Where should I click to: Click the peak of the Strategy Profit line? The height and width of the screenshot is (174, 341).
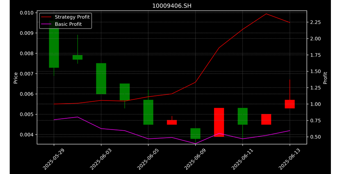pos(266,14)
